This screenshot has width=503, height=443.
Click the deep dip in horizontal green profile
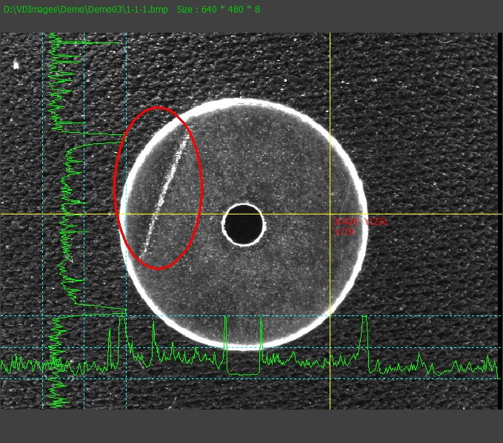[244, 371]
